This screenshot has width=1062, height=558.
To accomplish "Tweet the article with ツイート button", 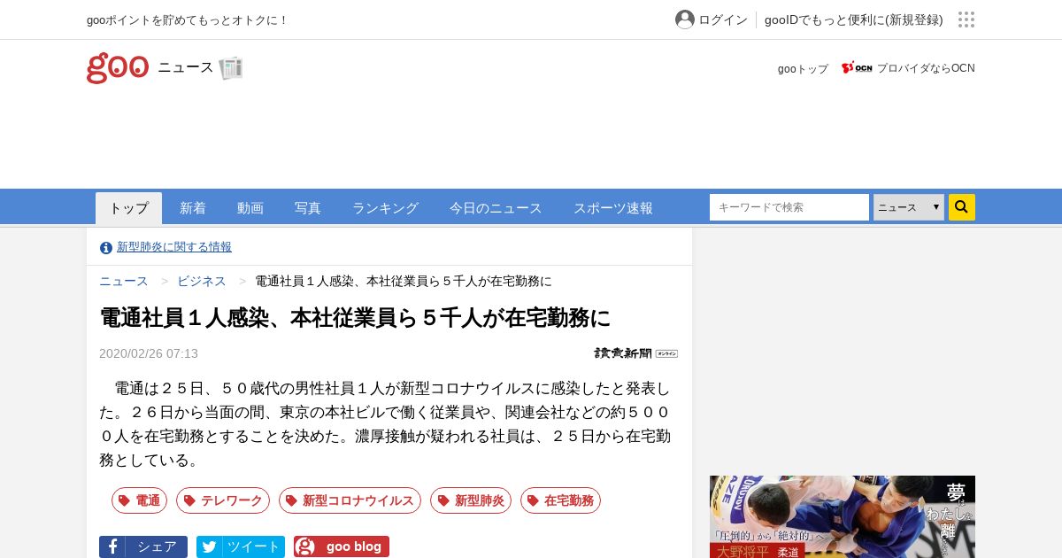I will 241,546.
